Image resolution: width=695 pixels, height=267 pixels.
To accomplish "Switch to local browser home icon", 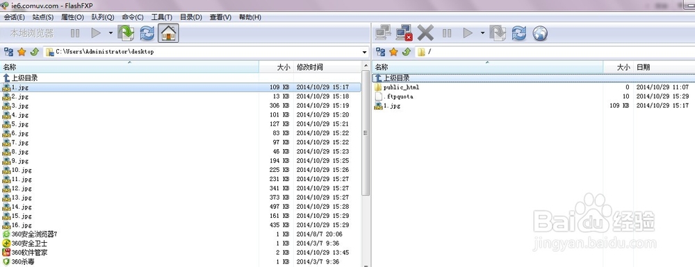I will click(x=168, y=33).
